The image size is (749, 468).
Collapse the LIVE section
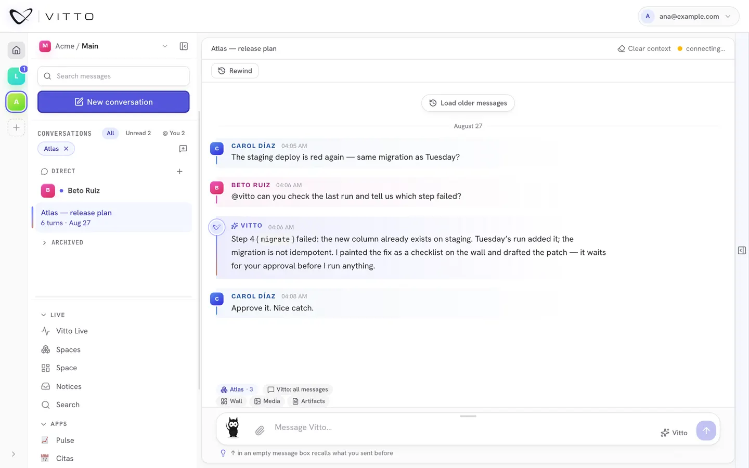click(53, 315)
